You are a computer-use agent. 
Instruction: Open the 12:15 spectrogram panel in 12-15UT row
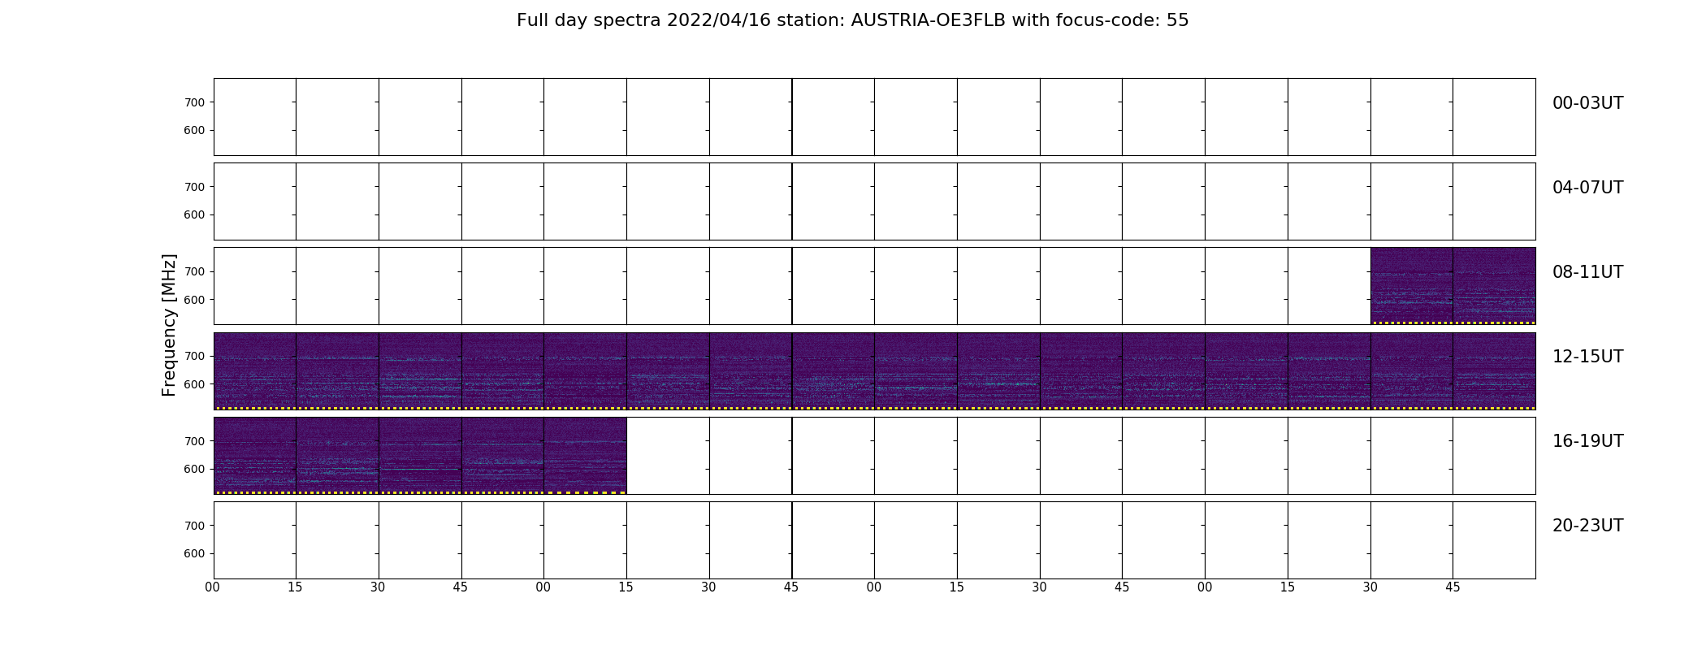point(337,370)
